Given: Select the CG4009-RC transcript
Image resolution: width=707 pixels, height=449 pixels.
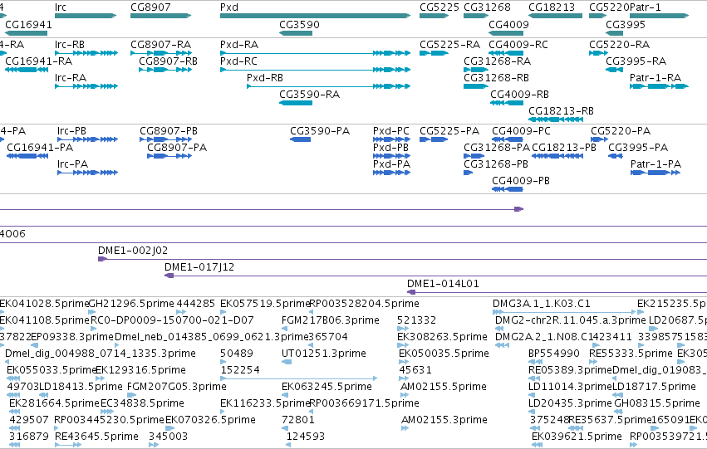Looking at the screenshot, I should pyautogui.click(x=506, y=53).
